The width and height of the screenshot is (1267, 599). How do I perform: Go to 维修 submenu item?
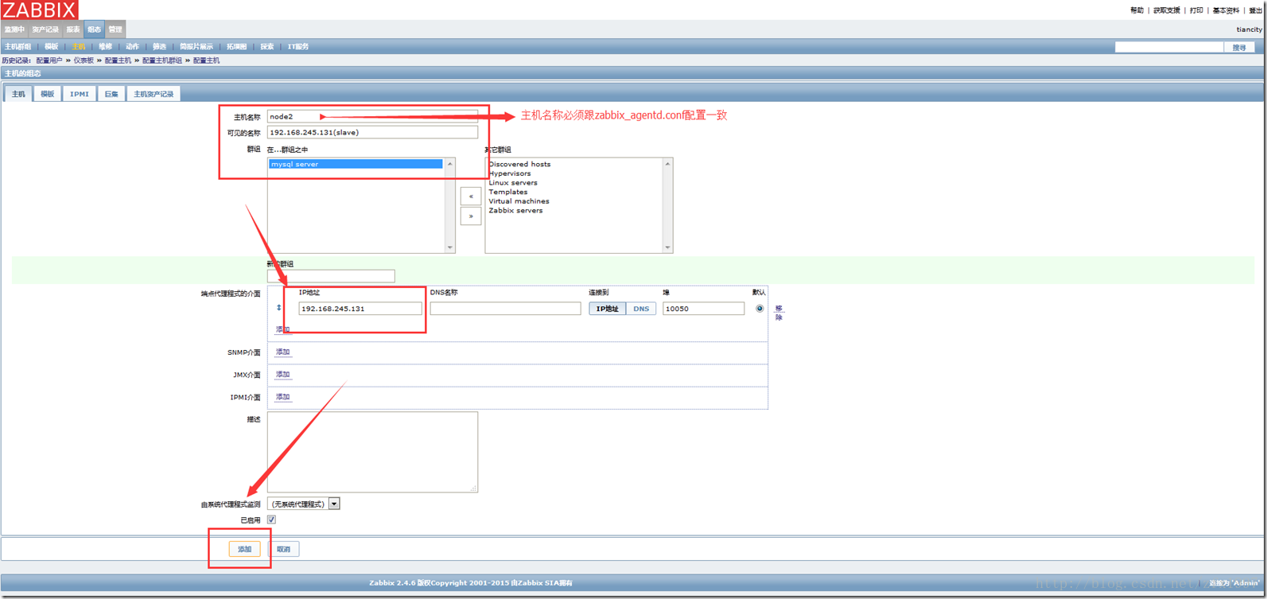(x=105, y=47)
